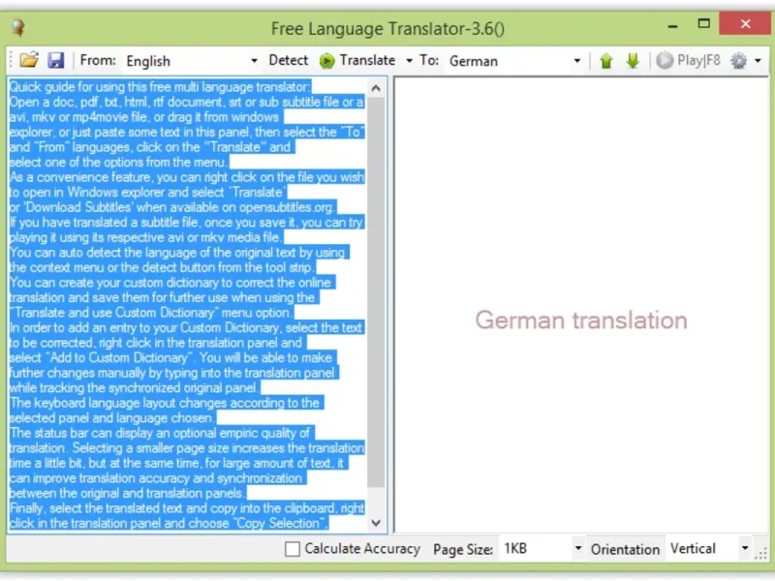Click the green down arrow icon
775x581 pixels.
[x=633, y=61]
